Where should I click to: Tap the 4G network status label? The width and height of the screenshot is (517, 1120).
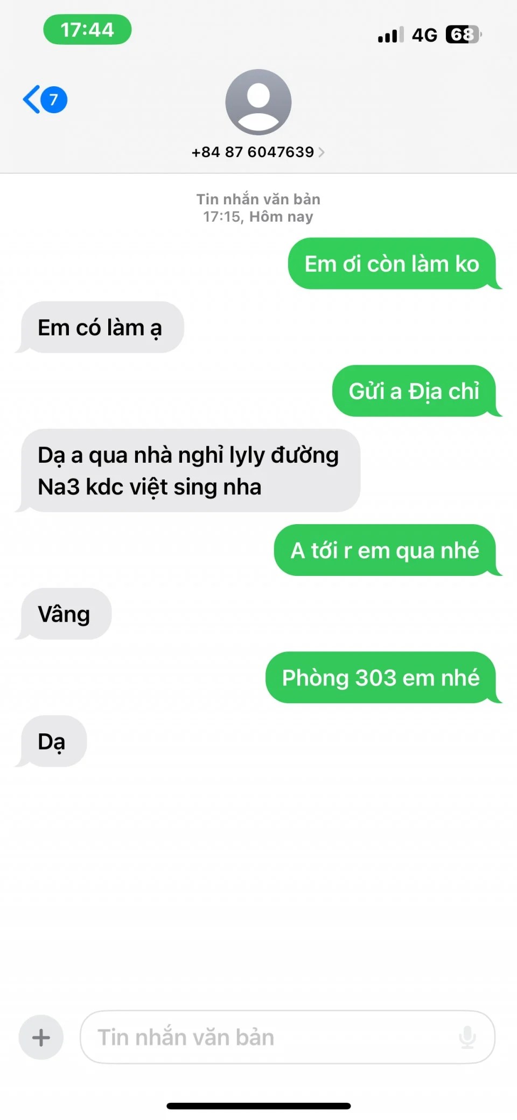(x=424, y=35)
